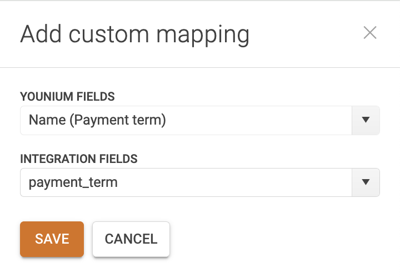Expand the Younium Fields dropdown arrow
400x277 pixels.
(366, 120)
